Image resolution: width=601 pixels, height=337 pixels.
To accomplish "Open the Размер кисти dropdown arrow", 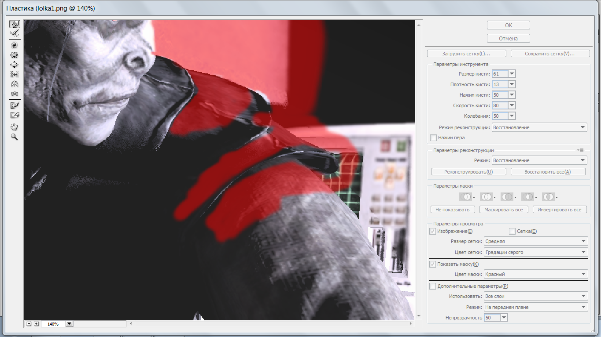I will click(x=512, y=74).
